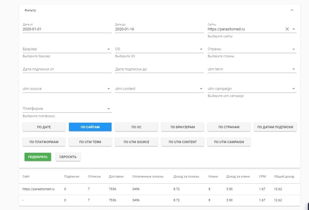Image resolution: width=309 pixels, height=210 pixels.
Task: Open the utm campaign dropdown
Action: click(x=252, y=89)
